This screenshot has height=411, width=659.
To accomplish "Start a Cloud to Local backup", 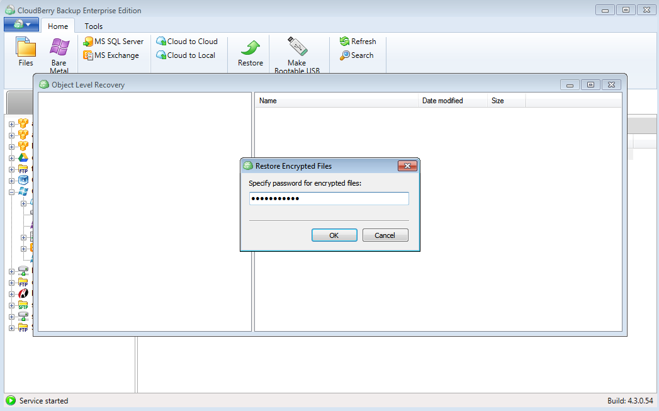I will point(186,55).
